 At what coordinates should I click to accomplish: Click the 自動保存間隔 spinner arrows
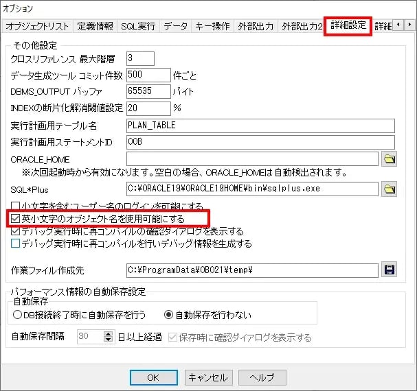[x=108, y=337]
